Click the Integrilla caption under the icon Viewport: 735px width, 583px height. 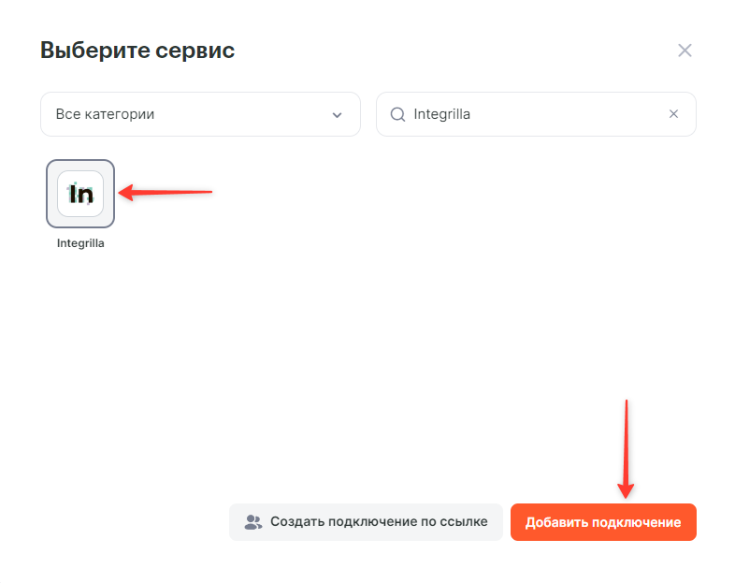80,243
